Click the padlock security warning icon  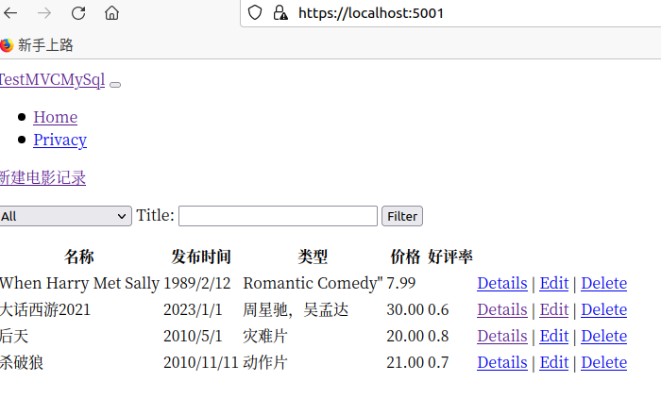tap(280, 12)
